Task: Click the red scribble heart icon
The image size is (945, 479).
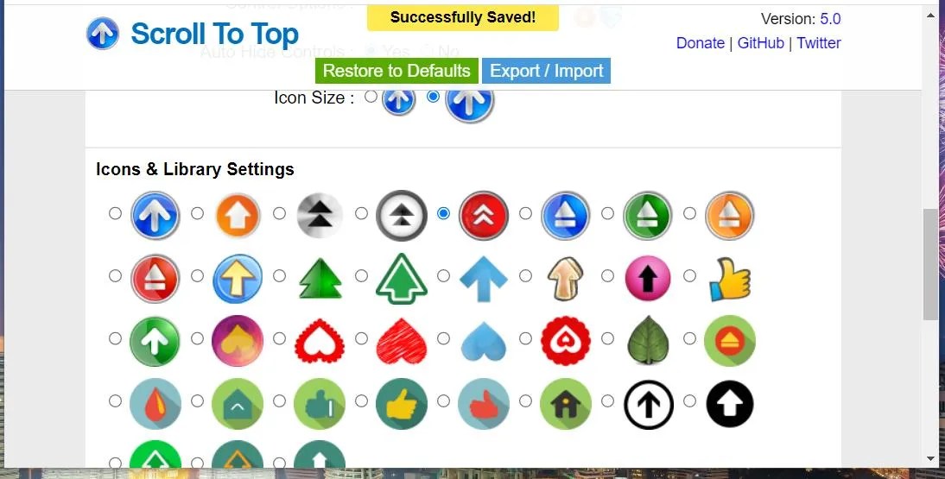Action: (x=402, y=341)
